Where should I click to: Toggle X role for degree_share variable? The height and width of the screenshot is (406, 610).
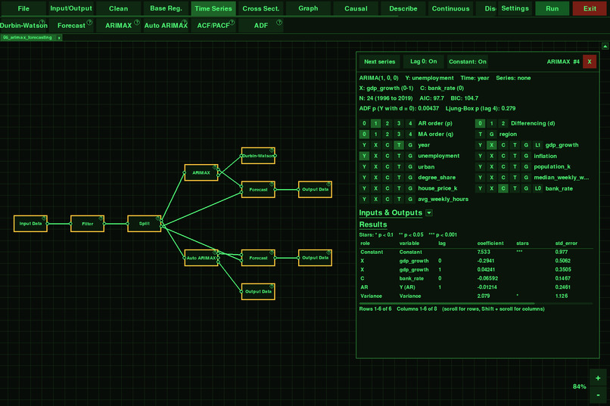(x=376, y=177)
